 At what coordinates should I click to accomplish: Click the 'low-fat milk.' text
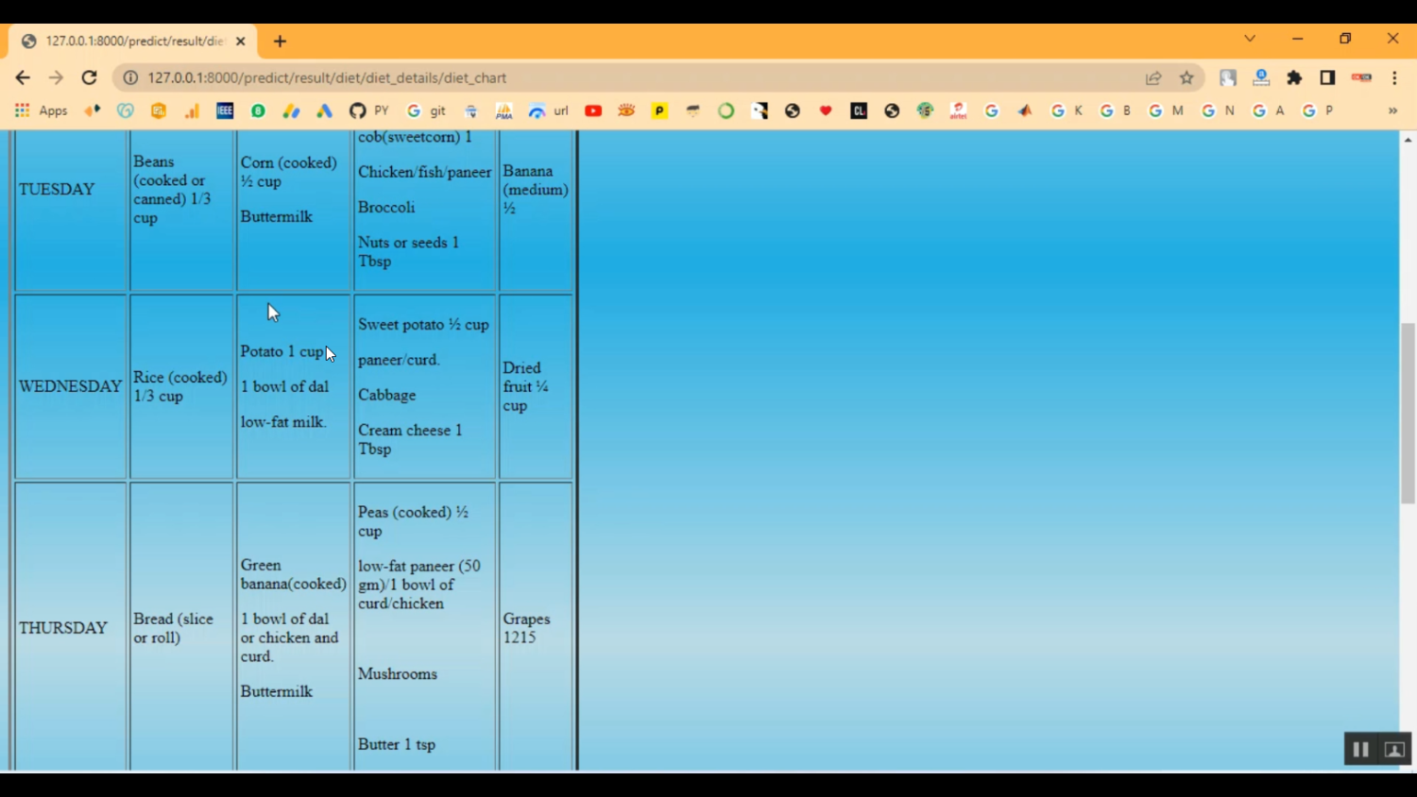pos(283,422)
